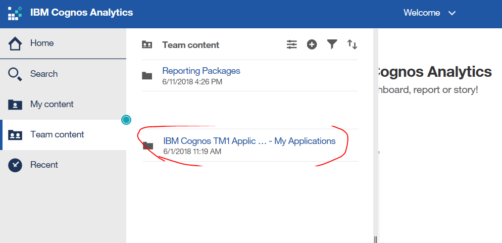
Task: Click the sort arrows icon
Action: (x=352, y=44)
